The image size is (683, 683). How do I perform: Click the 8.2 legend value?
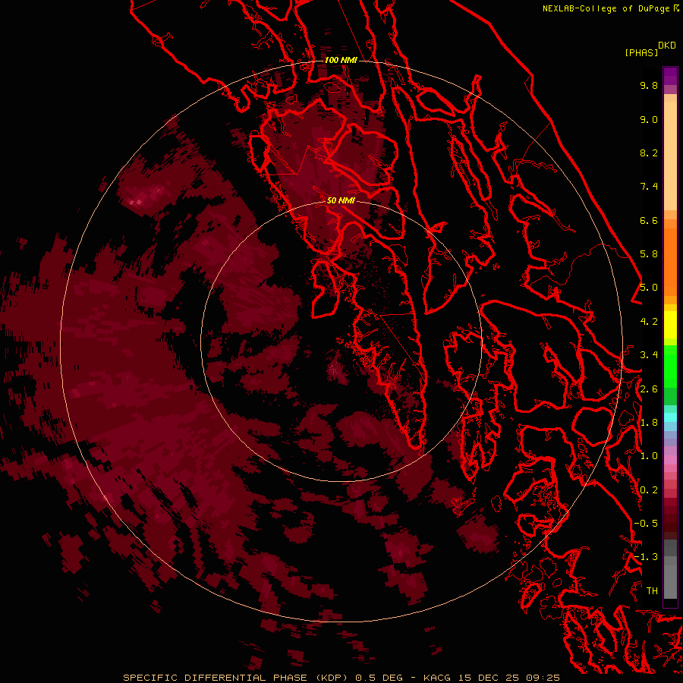(x=649, y=153)
